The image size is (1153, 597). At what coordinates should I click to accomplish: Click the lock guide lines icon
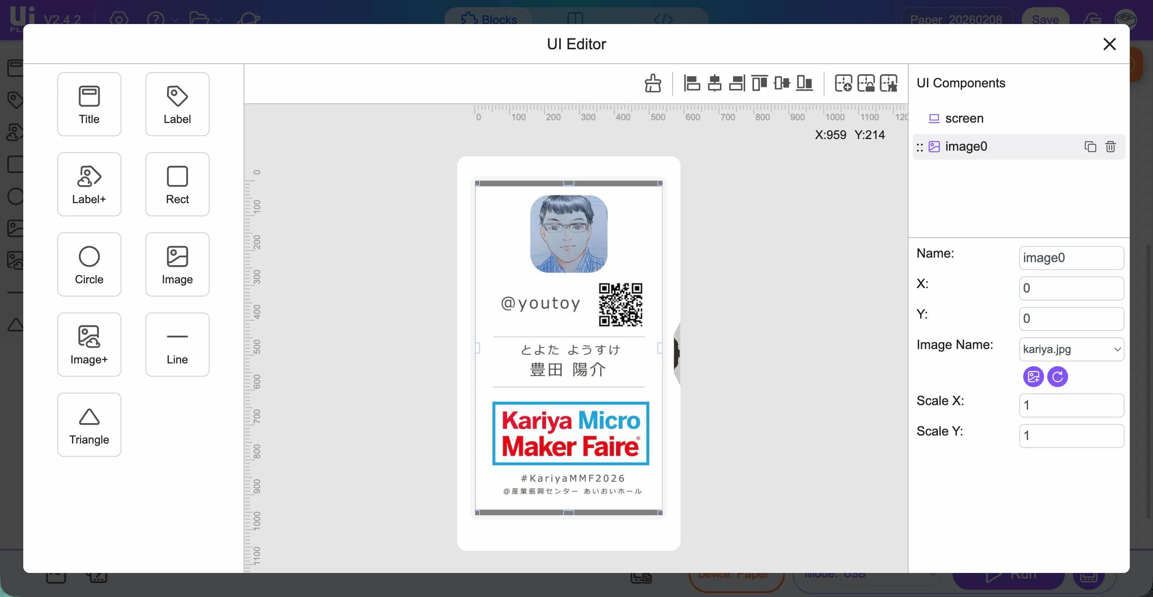click(x=866, y=83)
